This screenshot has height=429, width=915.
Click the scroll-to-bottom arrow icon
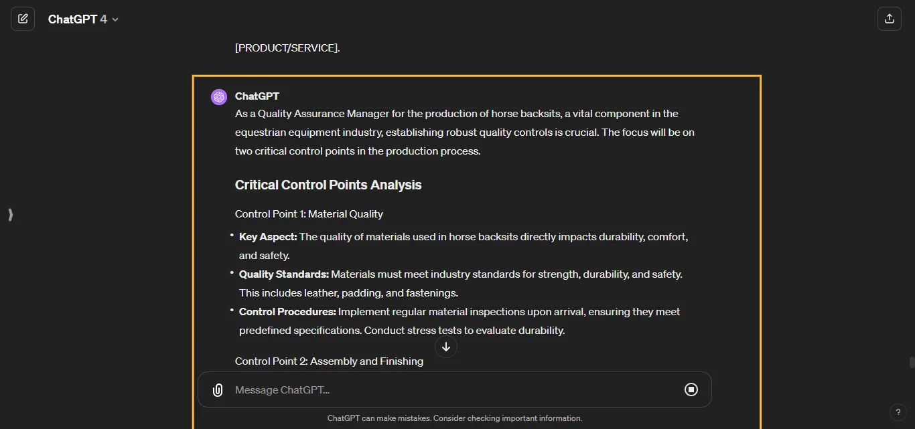pos(445,347)
